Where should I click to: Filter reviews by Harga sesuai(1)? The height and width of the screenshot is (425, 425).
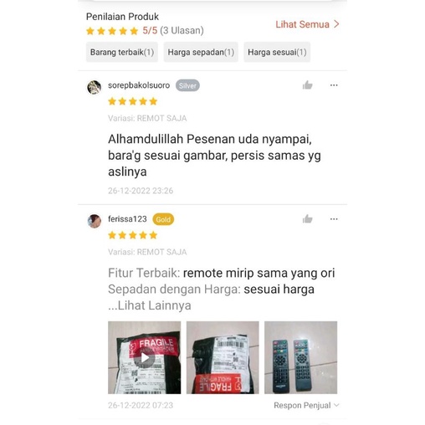point(277,52)
